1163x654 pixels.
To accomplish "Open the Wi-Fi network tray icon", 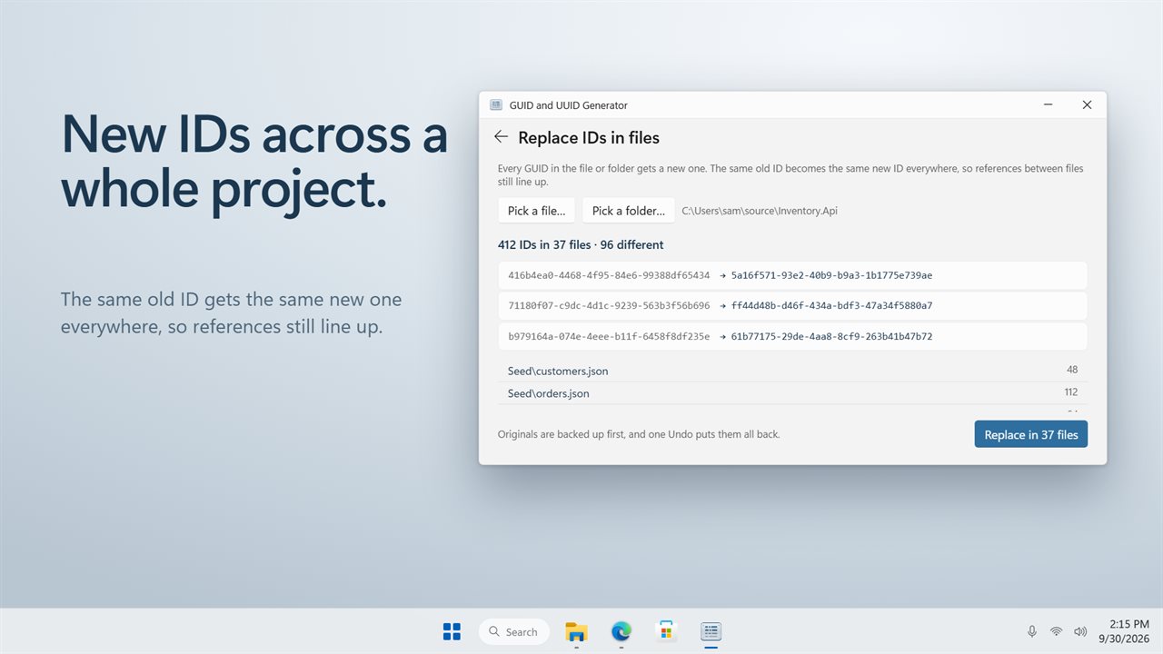I will pos(1056,631).
